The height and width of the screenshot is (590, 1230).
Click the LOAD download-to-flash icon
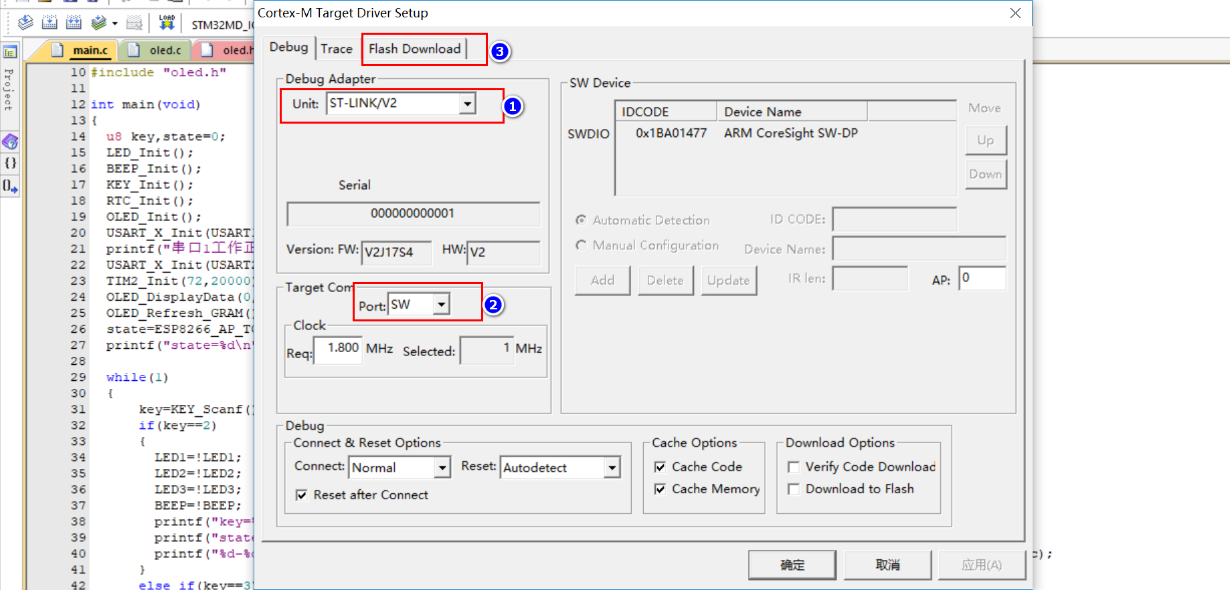click(167, 23)
